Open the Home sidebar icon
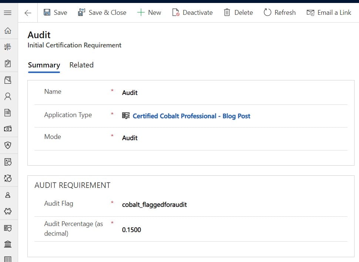This screenshot has height=262, width=359. (8, 30)
